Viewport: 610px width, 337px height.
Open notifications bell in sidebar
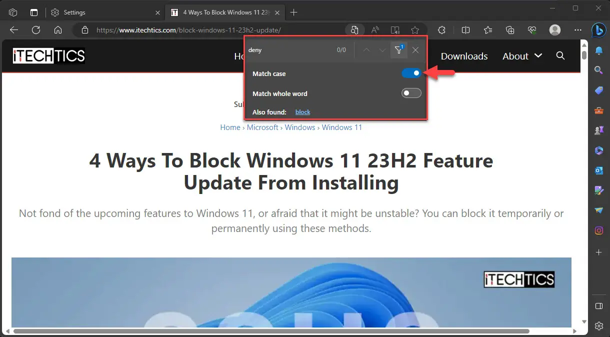pyautogui.click(x=598, y=51)
